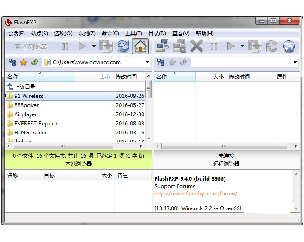Sort local files by 大小 column
Image resolution: width=304 pixels, height=242 pixels.
coord(94,77)
